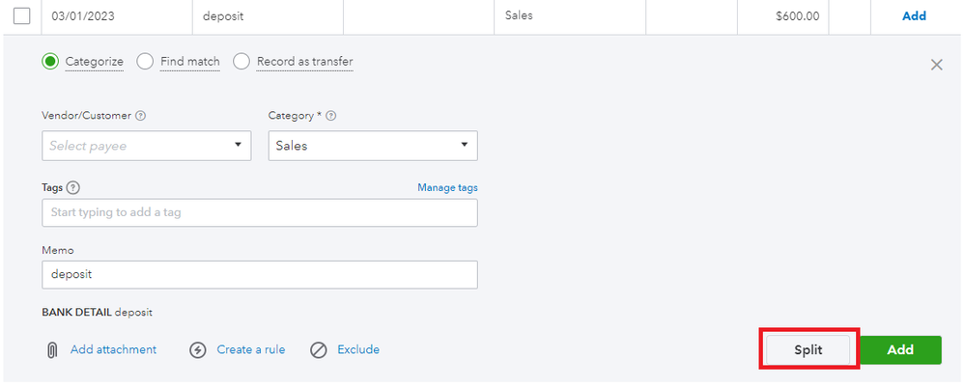Viewport: 965px width, 387px height.
Task: Choose the Record as transfer option
Action: [241, 62]
